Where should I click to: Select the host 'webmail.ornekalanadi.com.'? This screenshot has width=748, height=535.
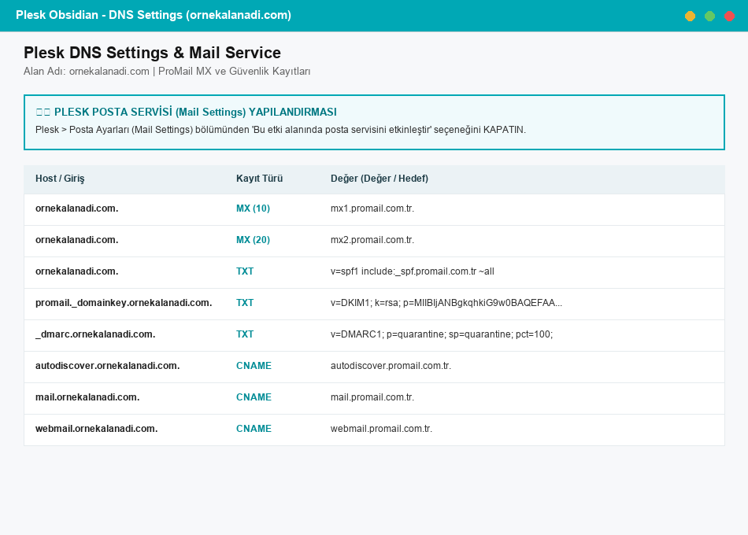tap(96, 429)
